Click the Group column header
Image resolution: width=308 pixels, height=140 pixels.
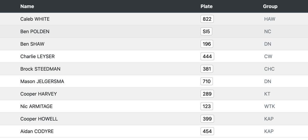pos(270,6)
